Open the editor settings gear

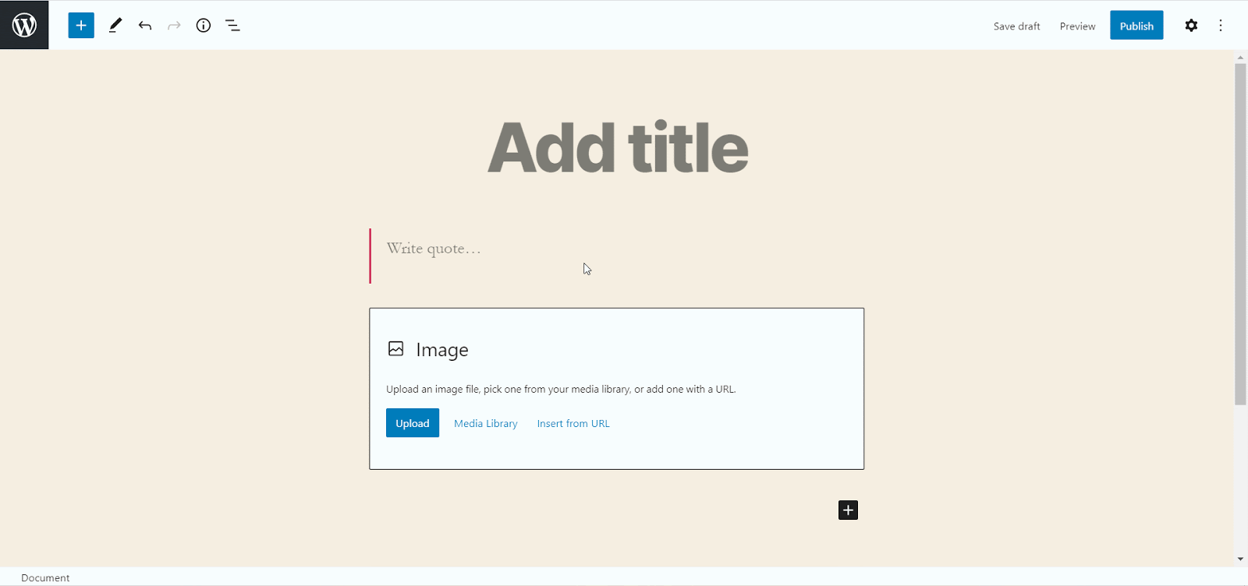pyautogui.click(x=1191, y=25)
